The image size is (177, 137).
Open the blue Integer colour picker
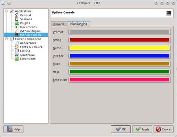[119, 56]
